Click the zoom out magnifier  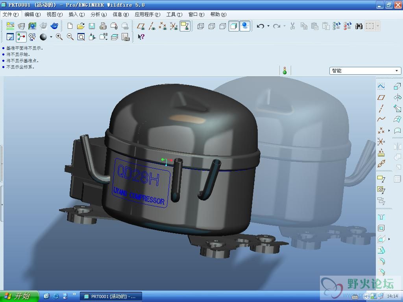[x=70, y=37]
